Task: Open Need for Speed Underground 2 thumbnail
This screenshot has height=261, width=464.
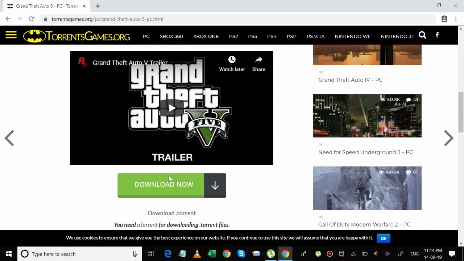Action: [367, 116]
